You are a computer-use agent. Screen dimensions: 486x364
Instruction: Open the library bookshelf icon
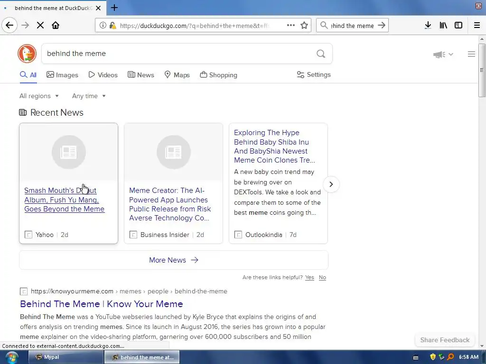443,26
